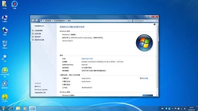The height and width of the screenshot is (111, 198).
Task: Click the Back arrow in the System window
Action: point(33,21)
